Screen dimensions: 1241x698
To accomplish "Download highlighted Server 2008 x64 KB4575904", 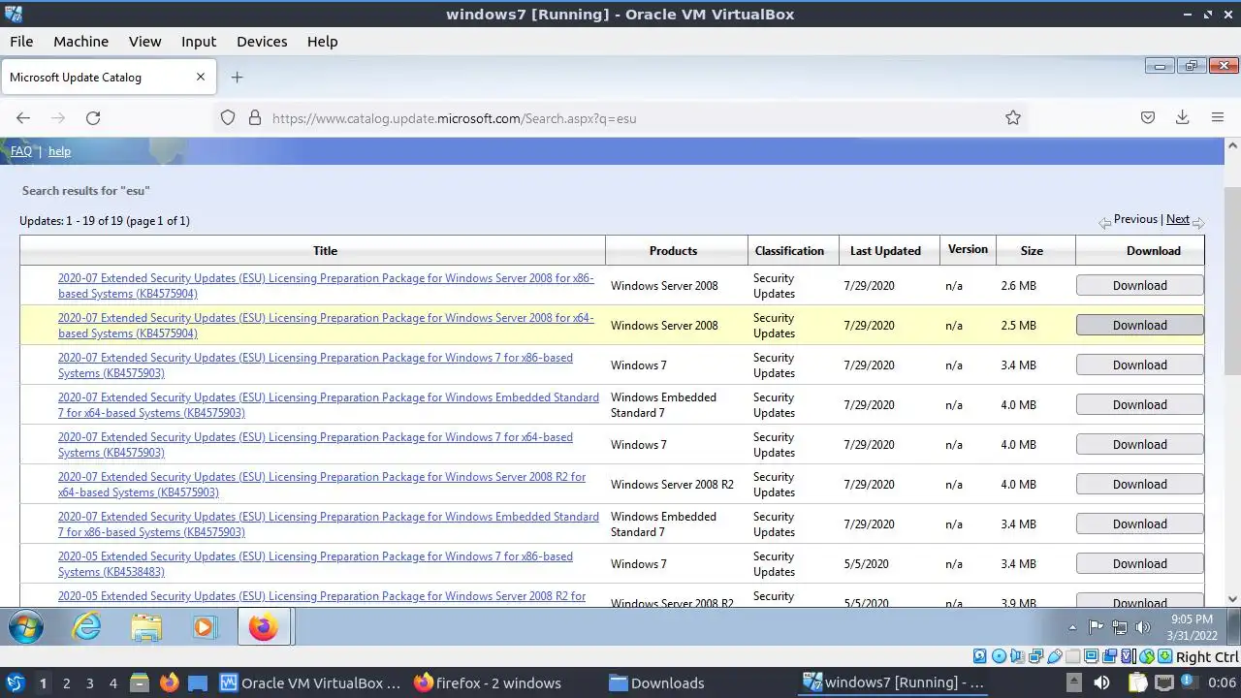I will 1140,326.
